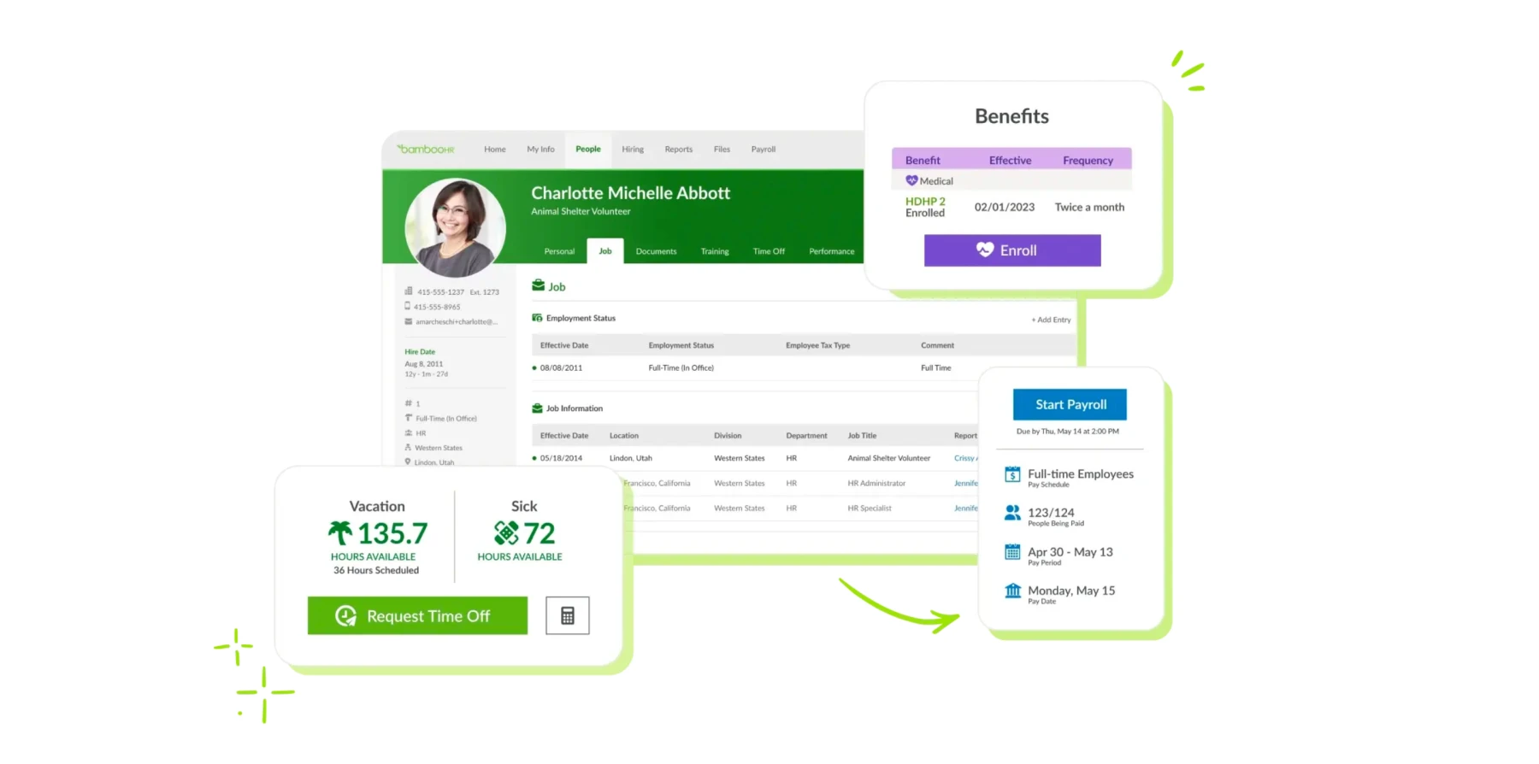This screenshot has height=764, width=1539.
Task: Click the Pay Schedule calendar-dollar icon
Action: [x=1012, y=474]
